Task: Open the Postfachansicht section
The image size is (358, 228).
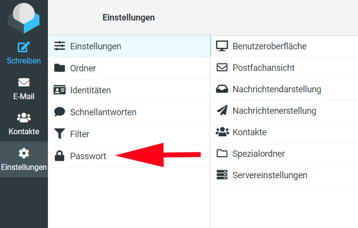Action: click(x=284, y=68)
